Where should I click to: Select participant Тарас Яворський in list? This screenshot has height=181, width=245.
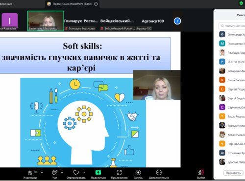click(x=232, y=116)
